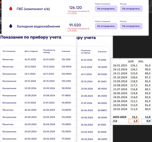Click Расход button for Холодное водоснабжение

pos(131,26)
